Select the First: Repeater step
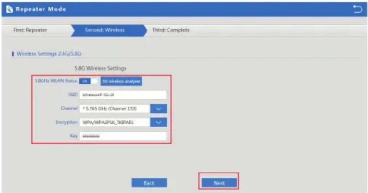This screenshot has height=193, width=368. (30, 30)
